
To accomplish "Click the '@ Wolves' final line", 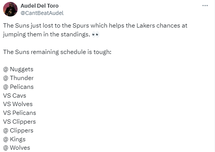I will pos(16,148).
